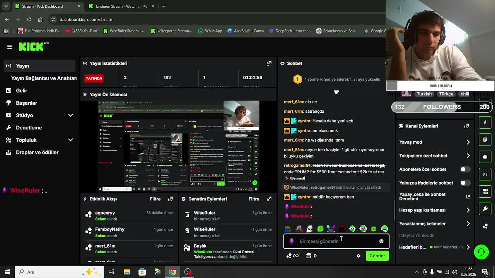Toggle Abonelere özel sohbet switch

tap(465, 170)
